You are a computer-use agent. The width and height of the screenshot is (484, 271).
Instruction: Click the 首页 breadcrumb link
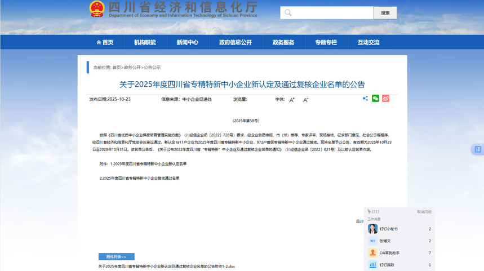[x=117, y=67]
